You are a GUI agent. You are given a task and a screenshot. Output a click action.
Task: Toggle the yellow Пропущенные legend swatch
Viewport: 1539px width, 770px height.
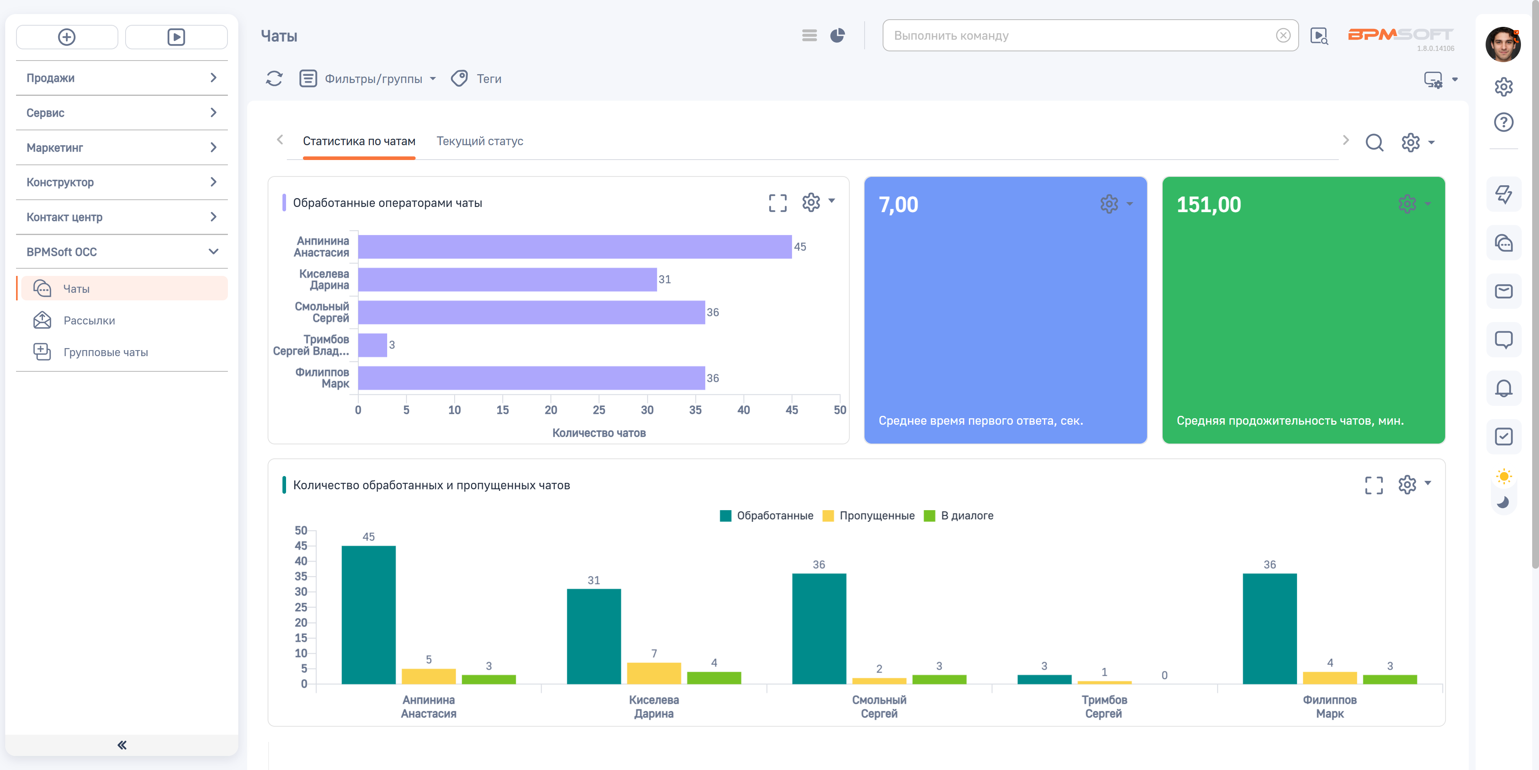(828, 515)
